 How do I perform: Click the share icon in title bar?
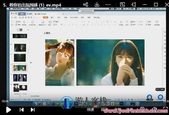pos(86,5)
